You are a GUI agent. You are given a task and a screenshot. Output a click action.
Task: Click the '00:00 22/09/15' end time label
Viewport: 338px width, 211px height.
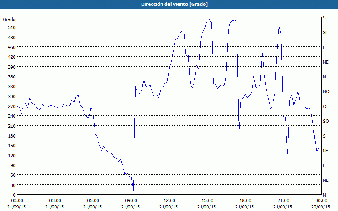click(321, 204)
